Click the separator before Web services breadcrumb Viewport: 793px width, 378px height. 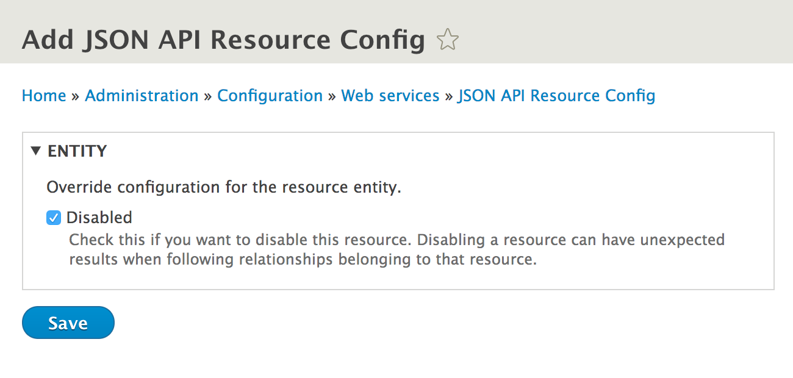coord(332,96)
